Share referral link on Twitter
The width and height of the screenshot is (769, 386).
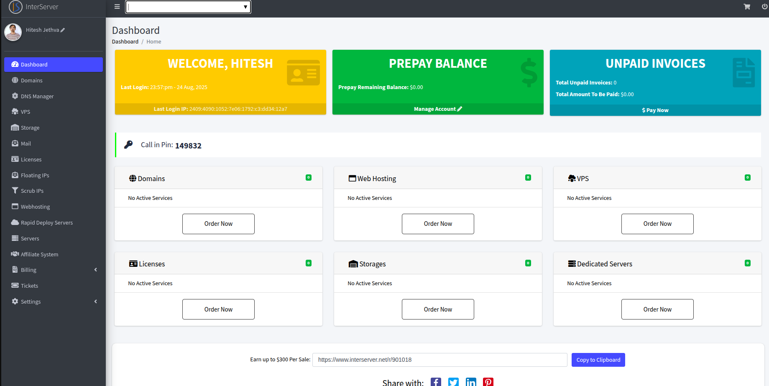click(x=453, y=381)
